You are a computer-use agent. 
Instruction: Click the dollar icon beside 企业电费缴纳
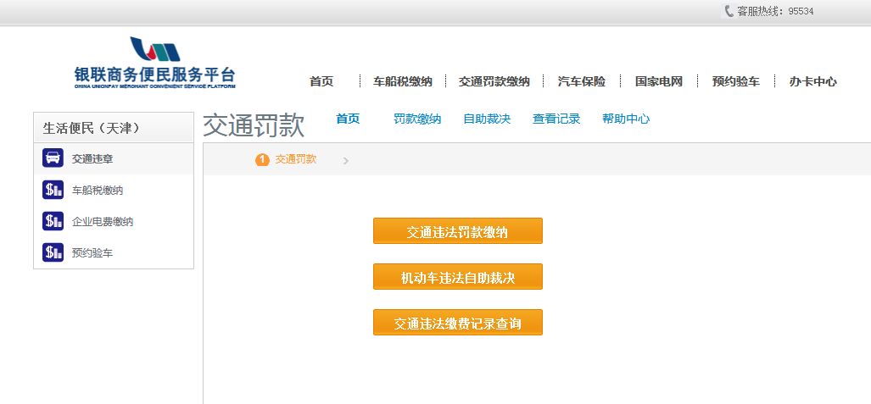(x=53, y=221)
